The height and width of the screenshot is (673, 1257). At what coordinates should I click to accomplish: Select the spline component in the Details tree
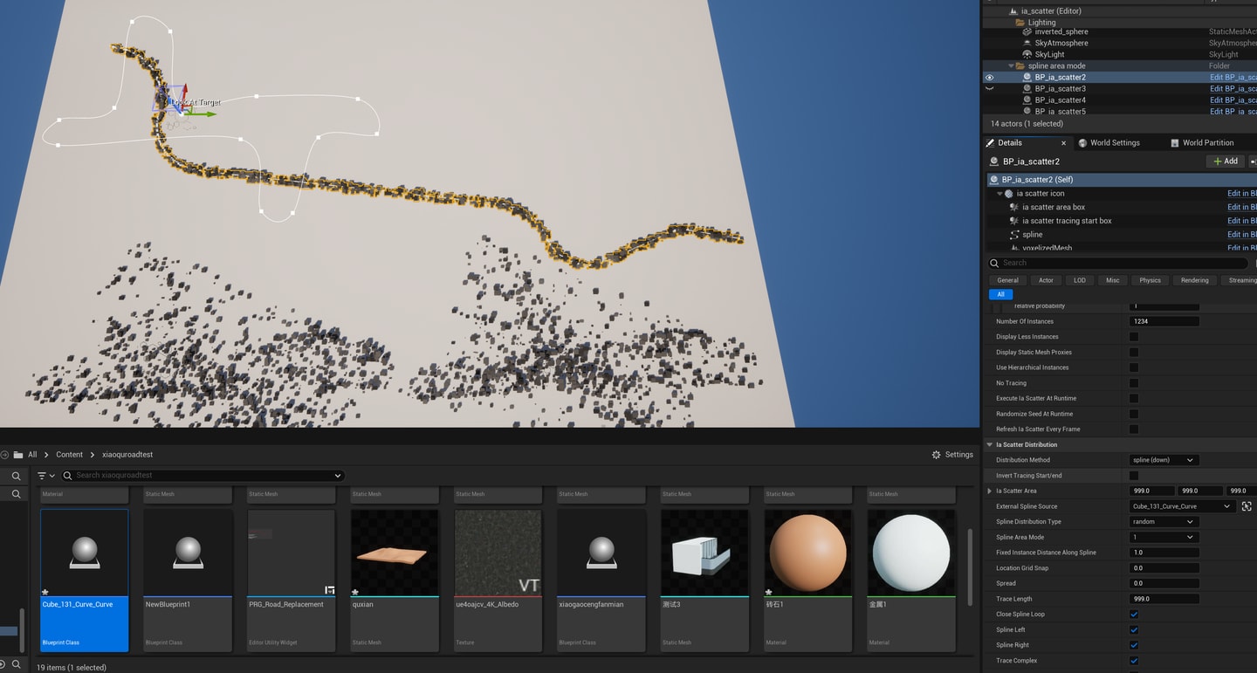(x=1032, y=235)
